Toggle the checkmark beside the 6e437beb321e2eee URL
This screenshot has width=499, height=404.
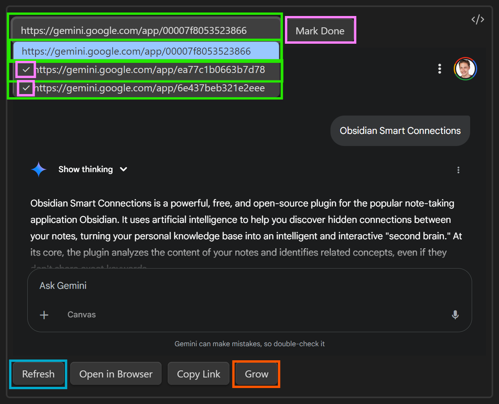coord(26,88)
